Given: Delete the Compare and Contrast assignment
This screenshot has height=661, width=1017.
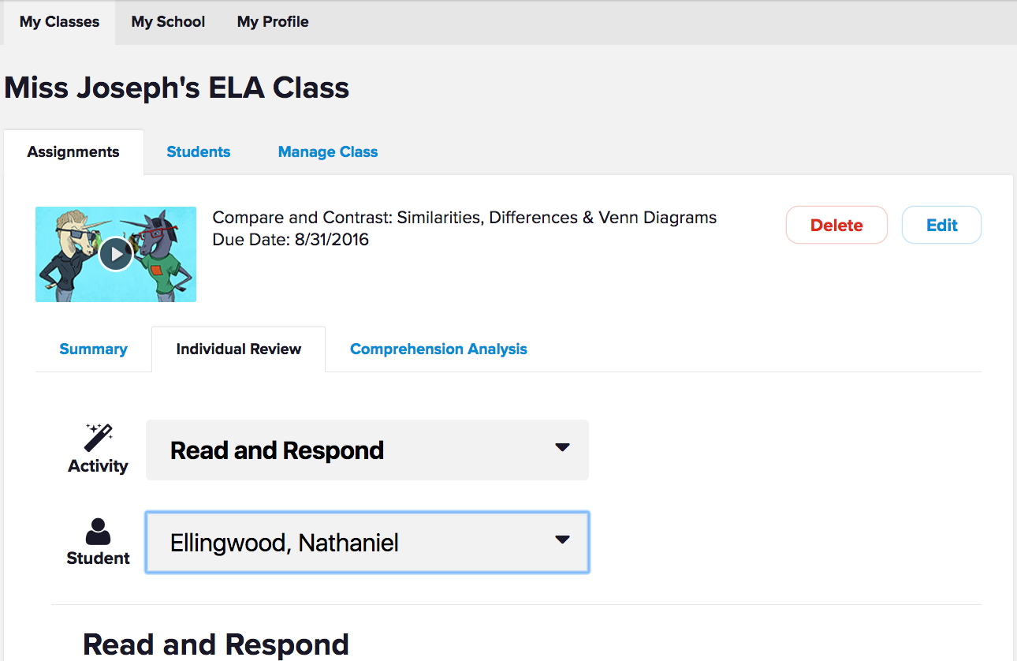Looking at the screenshot, I should pyautogui.click(x=836, y=226).
